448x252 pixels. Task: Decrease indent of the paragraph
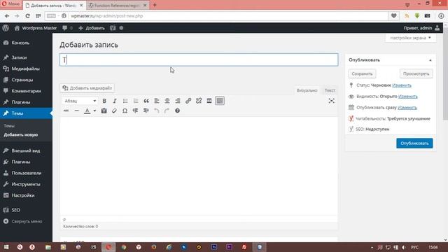pyautogui.click(x=135, y=111)
